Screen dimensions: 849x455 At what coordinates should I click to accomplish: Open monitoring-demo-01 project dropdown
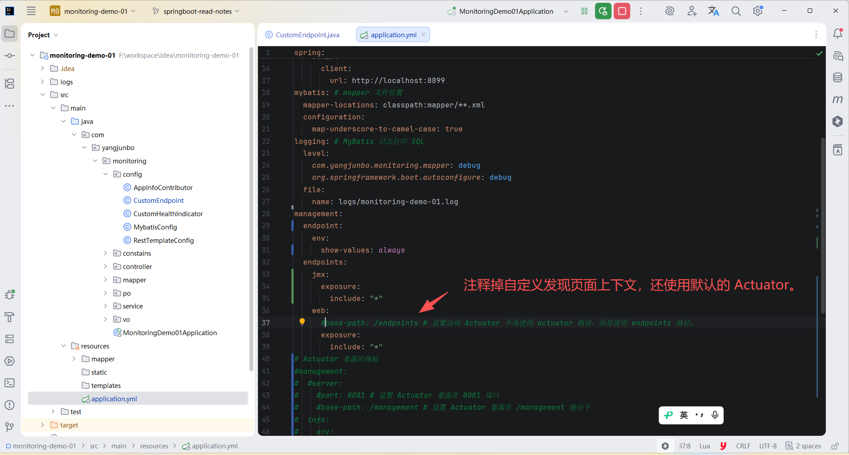(93, 11)
